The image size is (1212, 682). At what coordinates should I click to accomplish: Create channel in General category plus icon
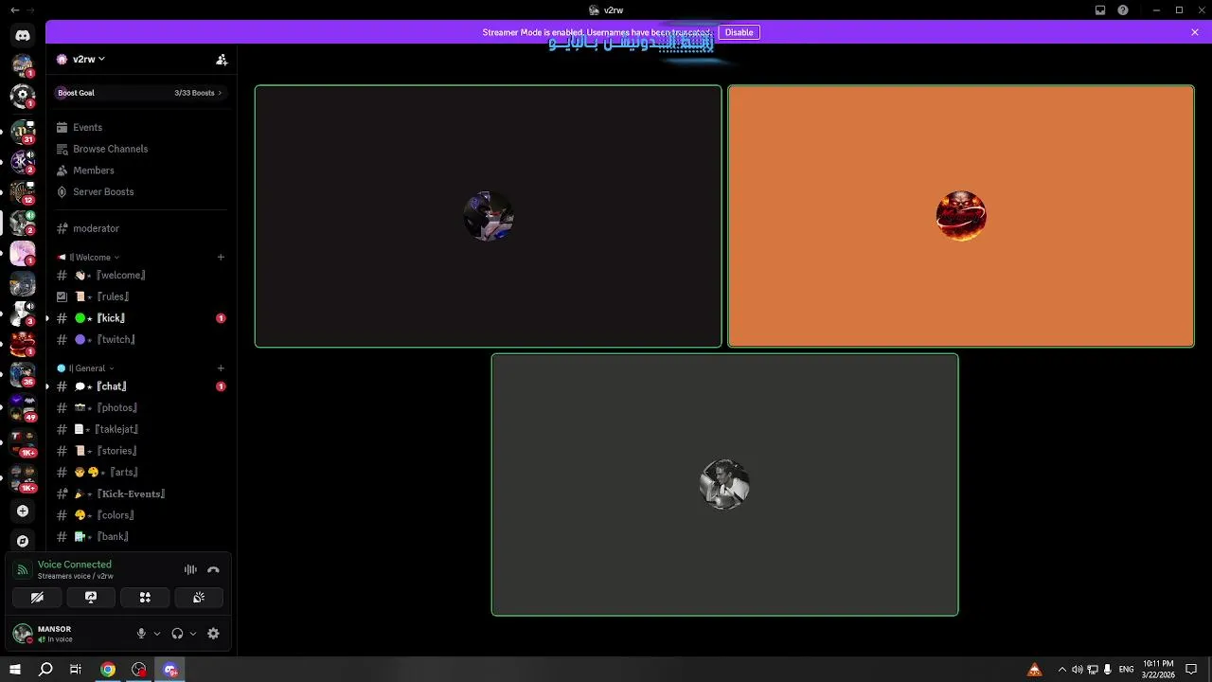point(221,368)
